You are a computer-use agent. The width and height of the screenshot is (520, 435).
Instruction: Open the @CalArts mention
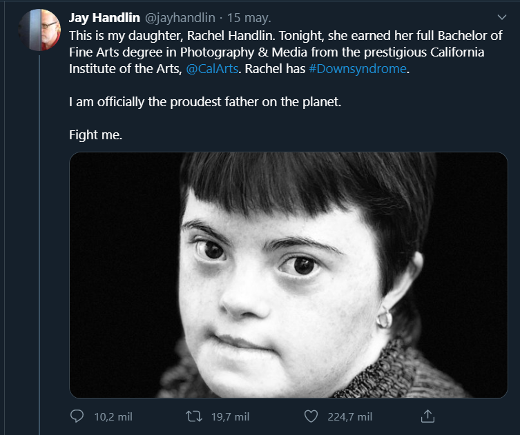click(x=211, y=69)
